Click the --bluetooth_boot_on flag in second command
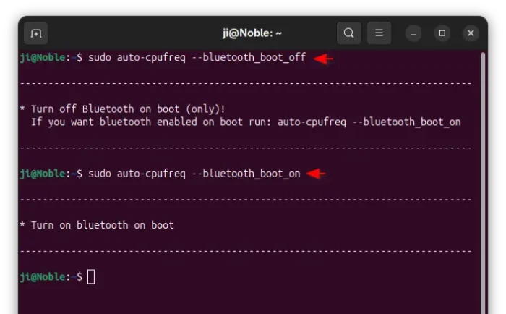Screen dimensions: 506x314 pyautogui.click(x=251, y=174)
